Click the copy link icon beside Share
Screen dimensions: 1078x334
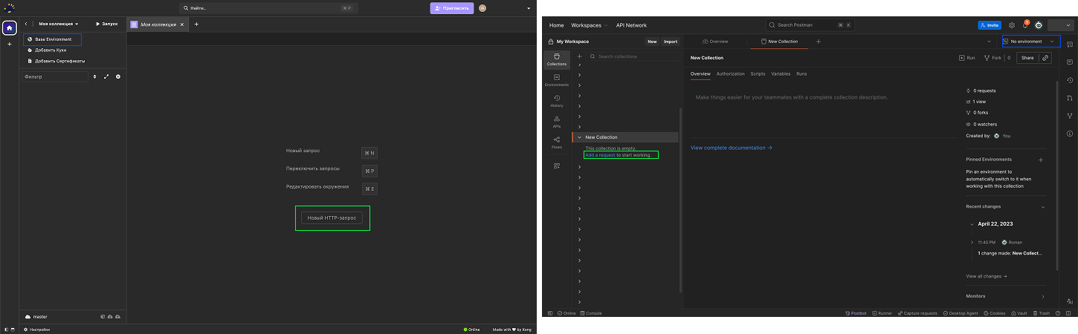[1045, 57]
